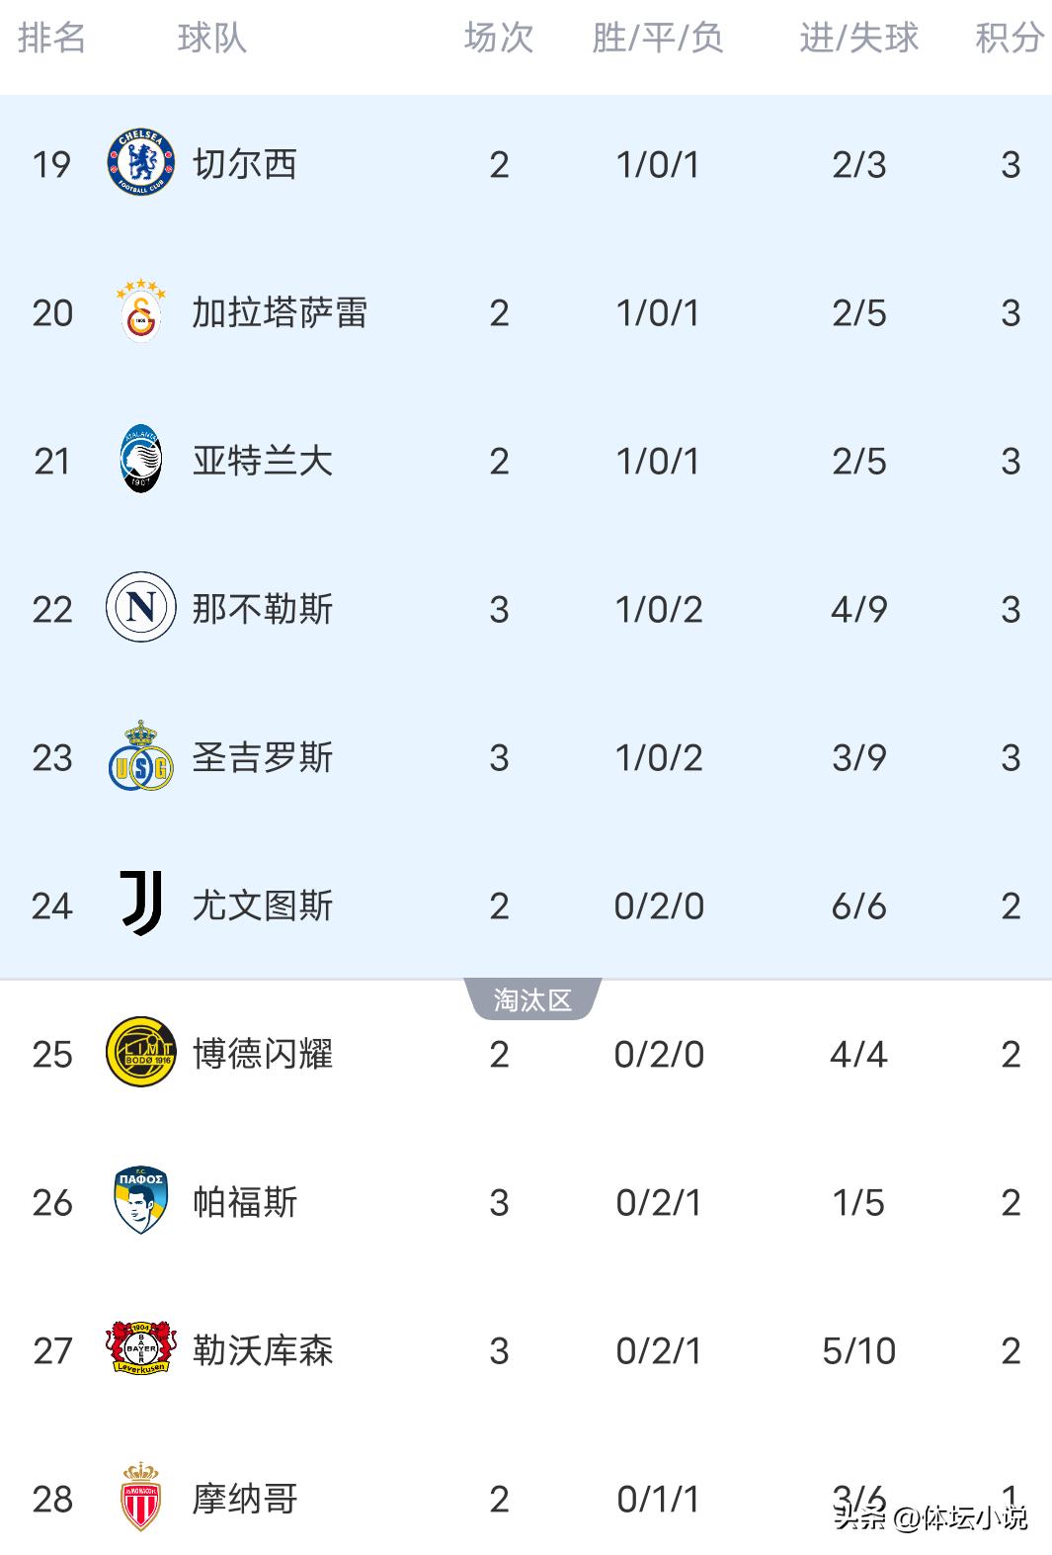This screenshot has width=1052, height=1555.
Task: Click the Union Saint-Gilloise logo
Action: tap(141, 757)
